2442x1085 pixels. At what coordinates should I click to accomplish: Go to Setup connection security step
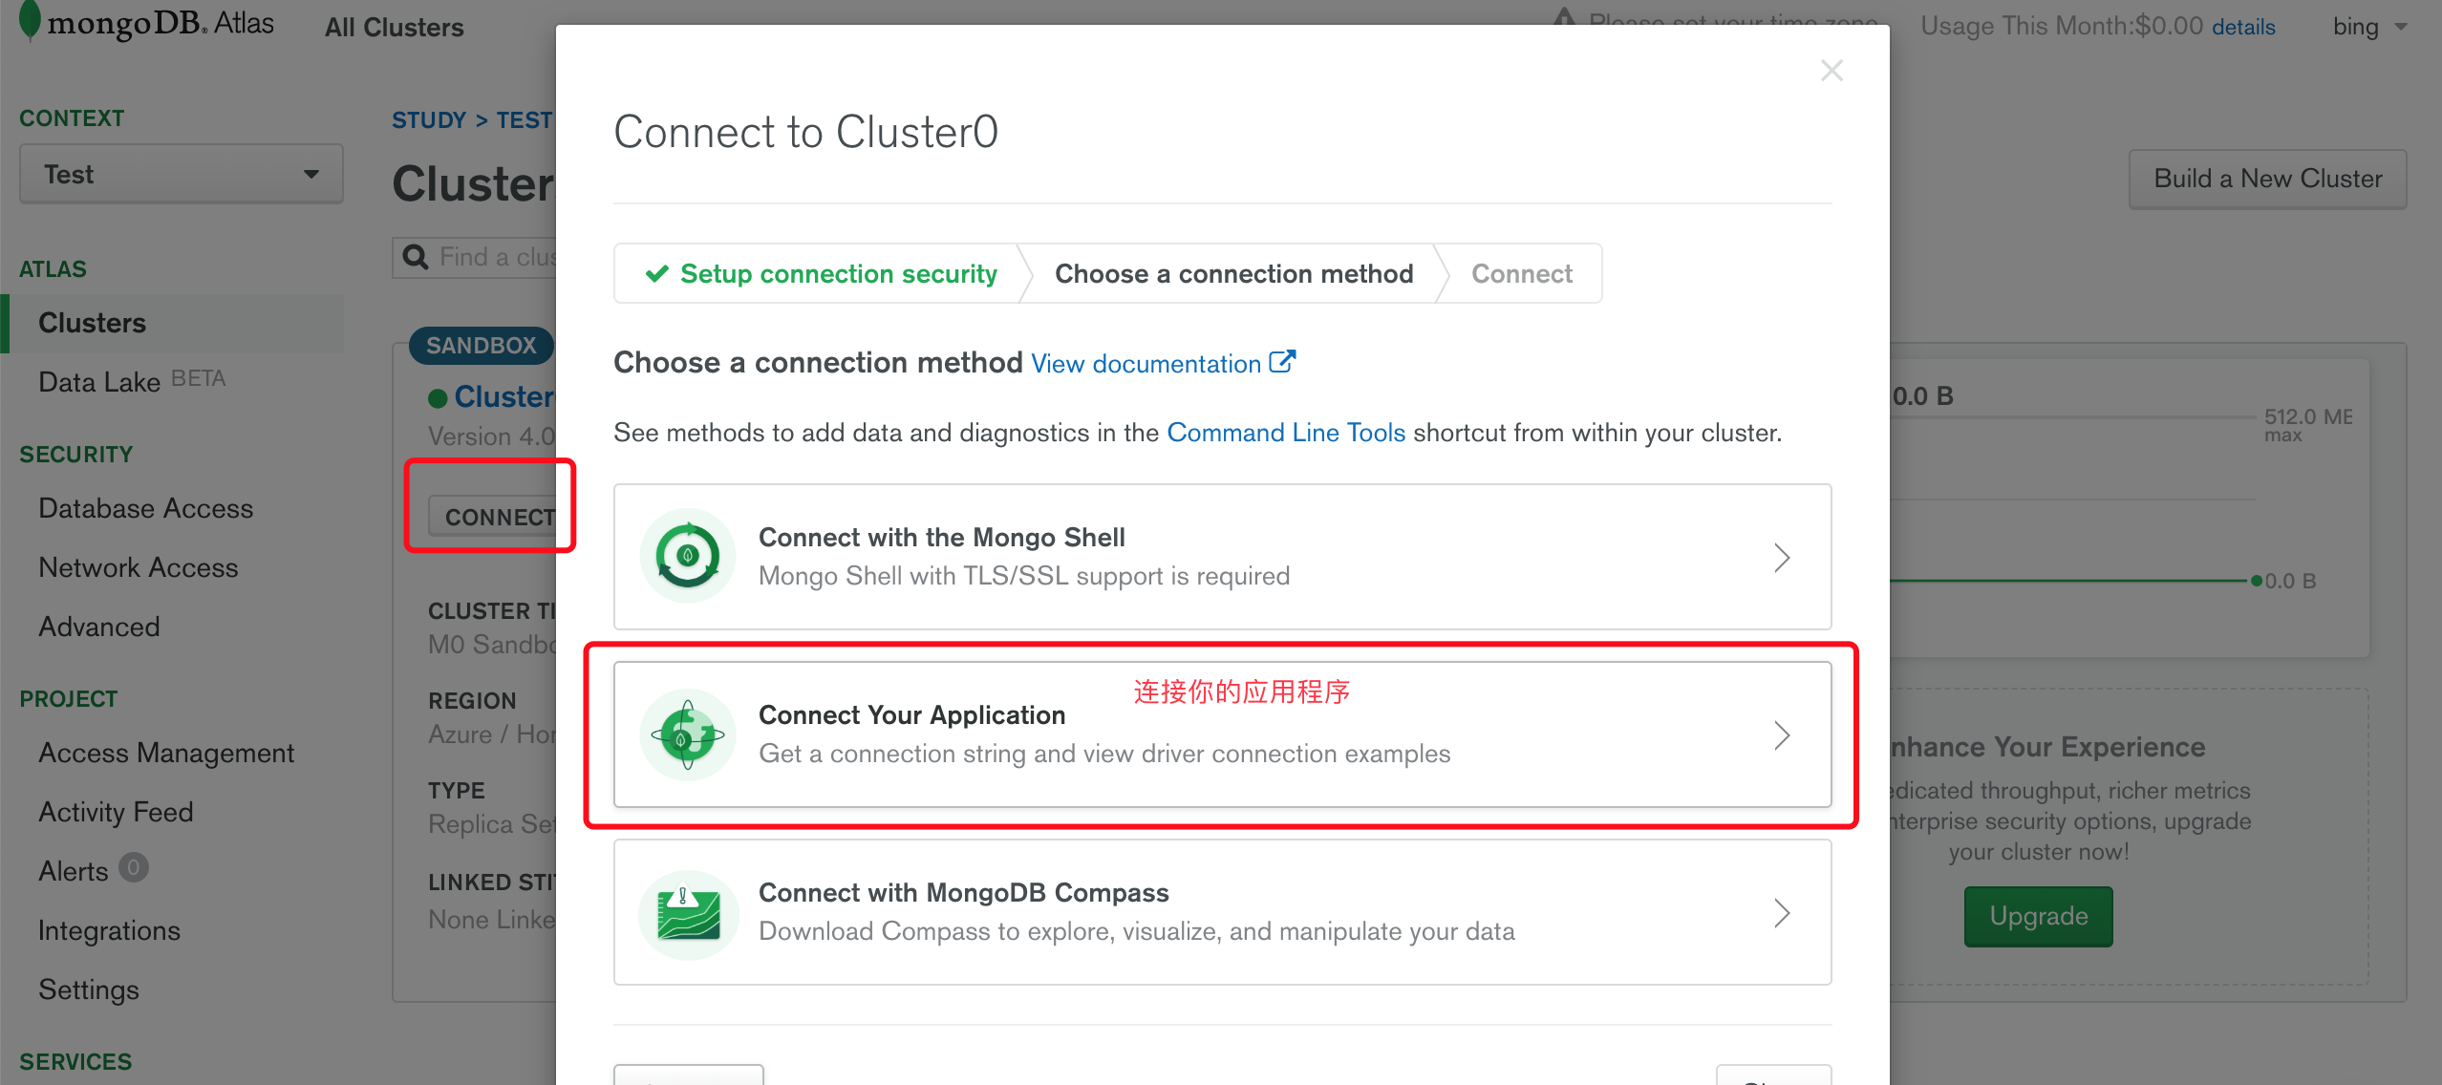[x=822, y=274]
